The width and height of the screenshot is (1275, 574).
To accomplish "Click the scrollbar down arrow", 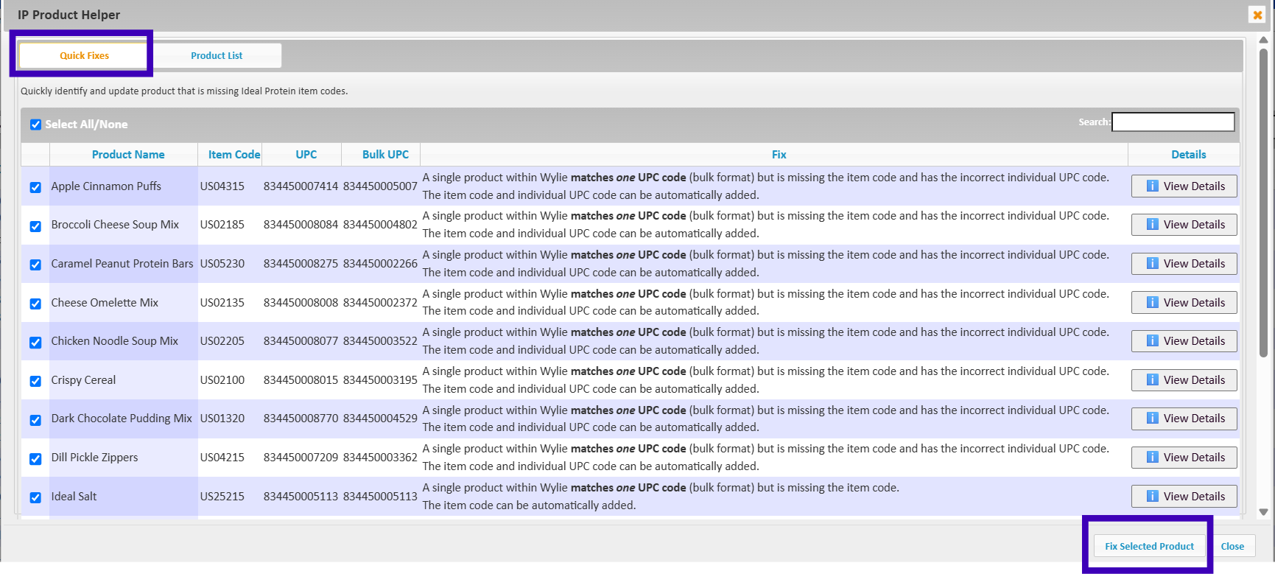I will [1263, 512].
